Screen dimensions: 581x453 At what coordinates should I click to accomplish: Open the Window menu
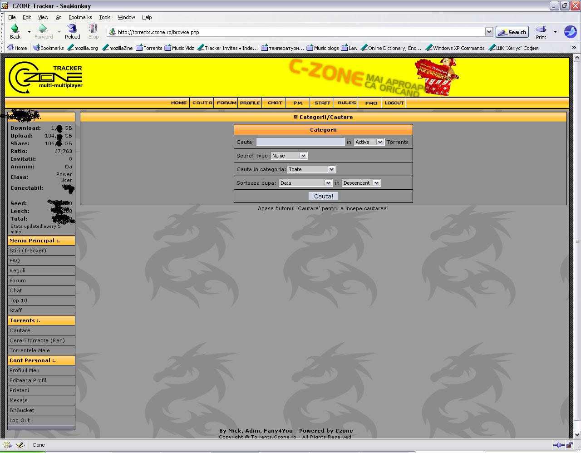click(126, 17)
